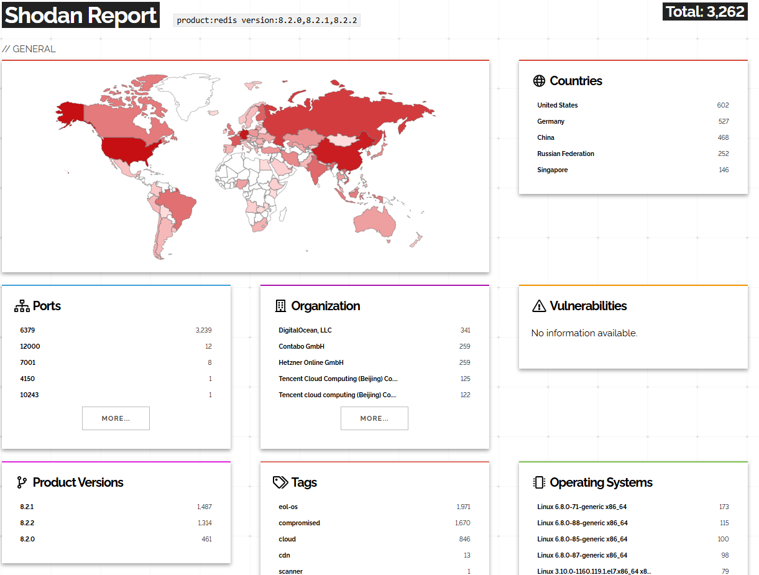This screenshot has height=575, width=759.
Task: Click the tag icon in the Tags panel
Action: point(280,482)
